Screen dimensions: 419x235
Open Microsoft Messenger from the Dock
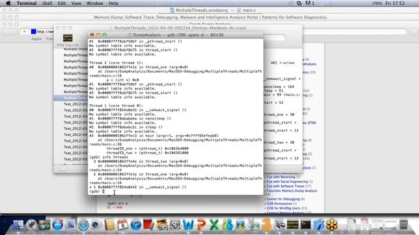tap(227, 225)
